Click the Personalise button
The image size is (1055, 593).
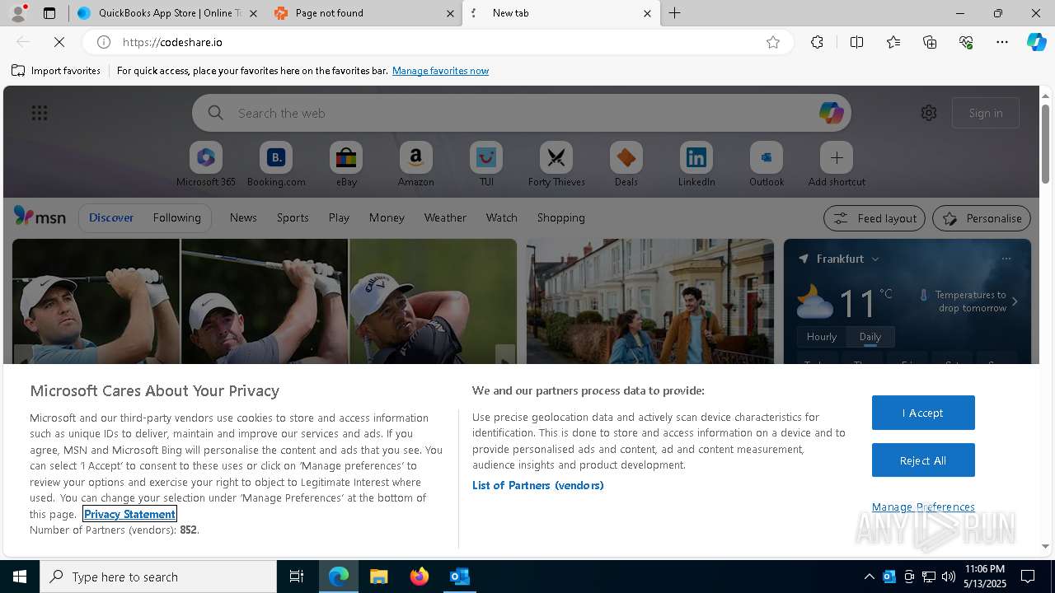(x=982, y=218)
